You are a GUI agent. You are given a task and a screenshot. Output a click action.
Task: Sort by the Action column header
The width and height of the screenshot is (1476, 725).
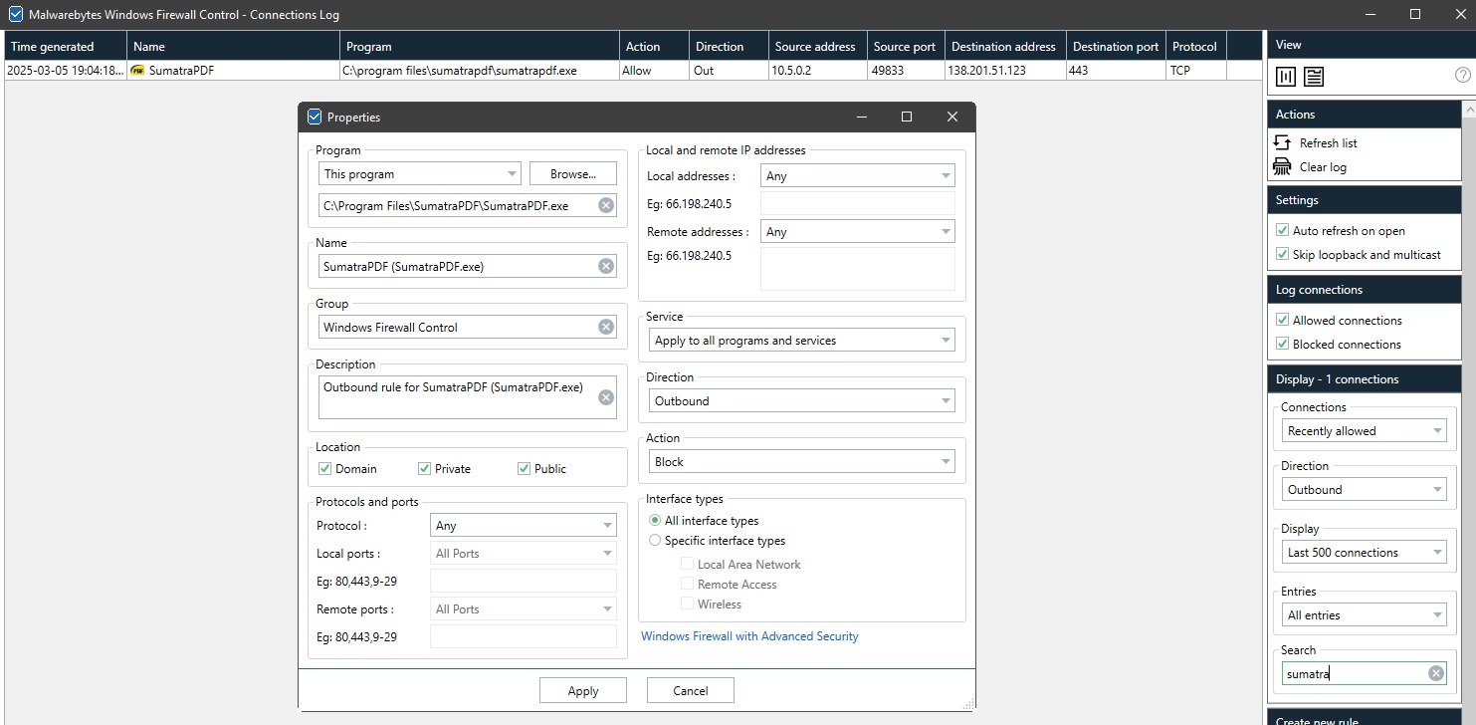pos(654,46)
